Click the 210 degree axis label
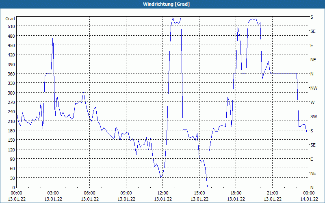 point(11,121)
